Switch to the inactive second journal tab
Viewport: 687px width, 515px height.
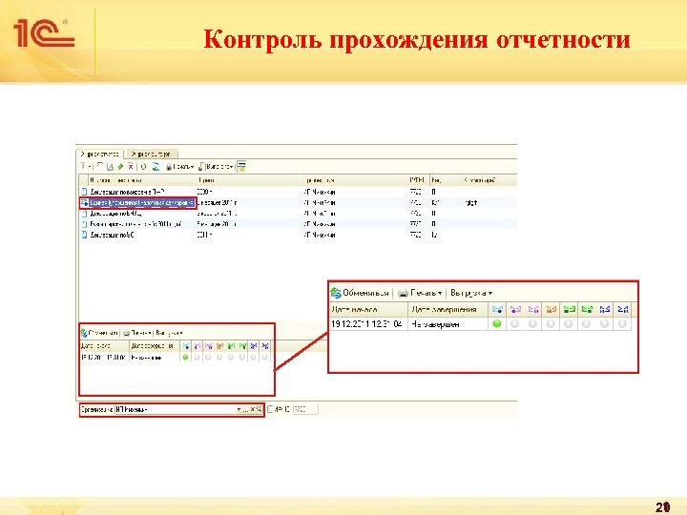[151, 154]
